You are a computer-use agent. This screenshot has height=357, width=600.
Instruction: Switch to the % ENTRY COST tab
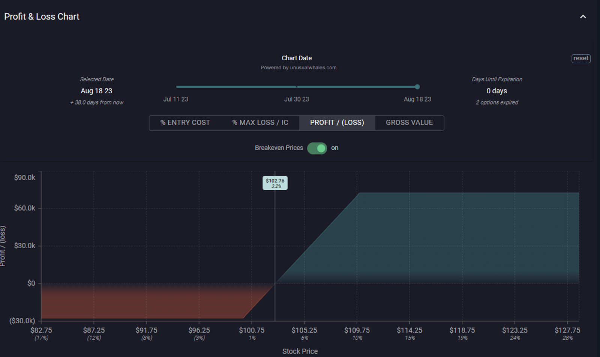click(185, 123)
